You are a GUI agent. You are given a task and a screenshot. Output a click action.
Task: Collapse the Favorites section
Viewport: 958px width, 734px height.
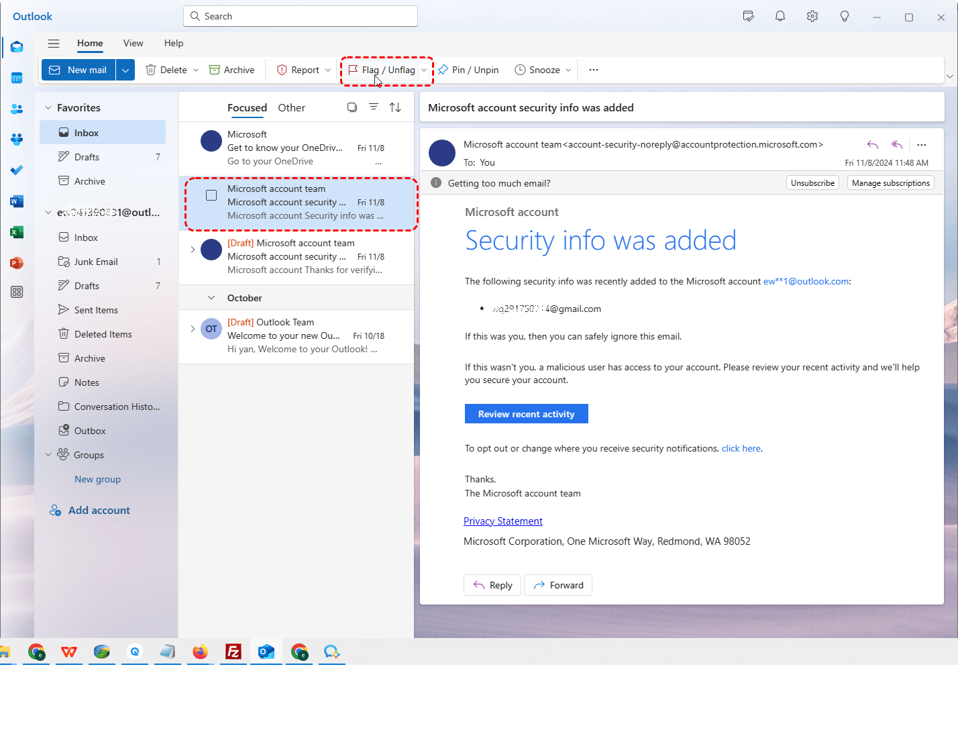(48, 107)
